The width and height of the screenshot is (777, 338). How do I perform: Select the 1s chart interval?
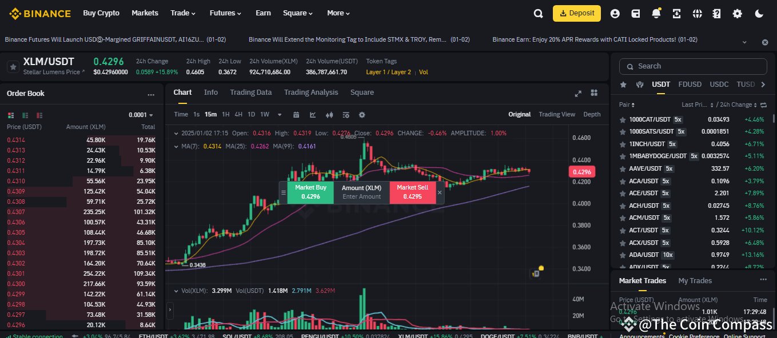(197, 115)
